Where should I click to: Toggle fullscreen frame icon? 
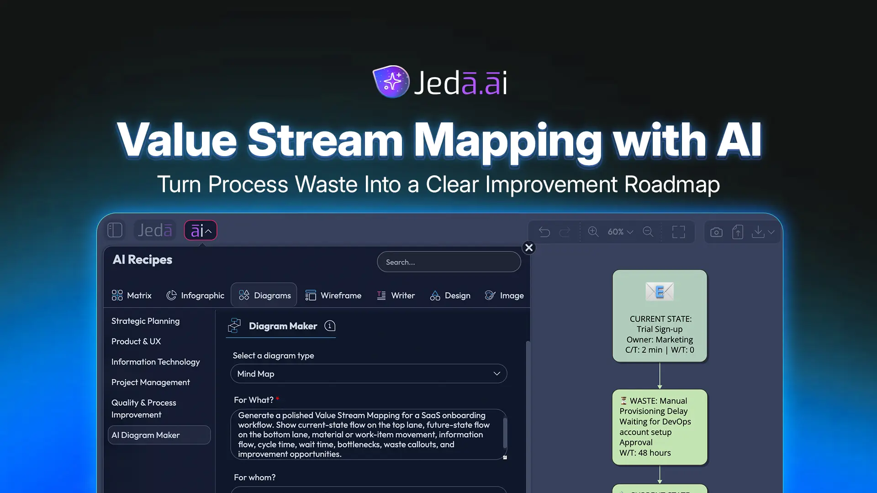tap(678, 232)
